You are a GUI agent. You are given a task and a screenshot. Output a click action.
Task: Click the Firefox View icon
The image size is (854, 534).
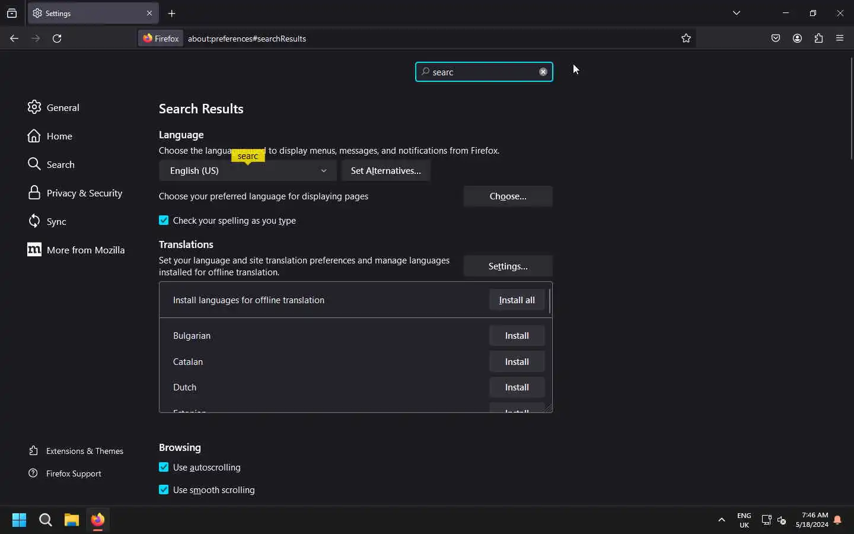pos(12,13)
